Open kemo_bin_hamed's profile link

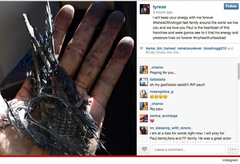coord(160,48)
